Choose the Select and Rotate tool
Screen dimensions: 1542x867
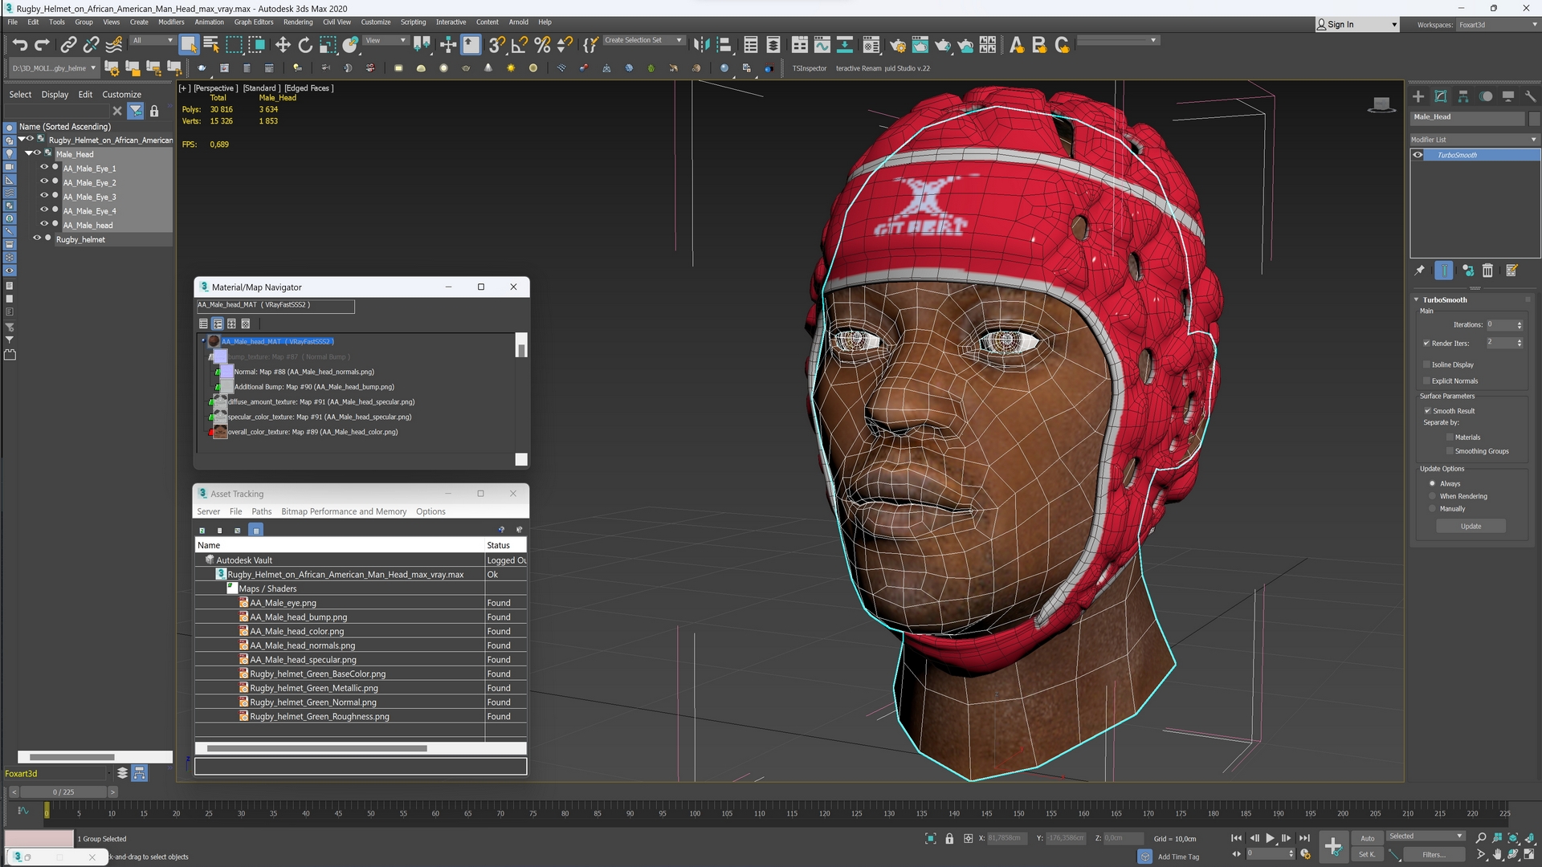pyautogui.click(x=305, y=45)
